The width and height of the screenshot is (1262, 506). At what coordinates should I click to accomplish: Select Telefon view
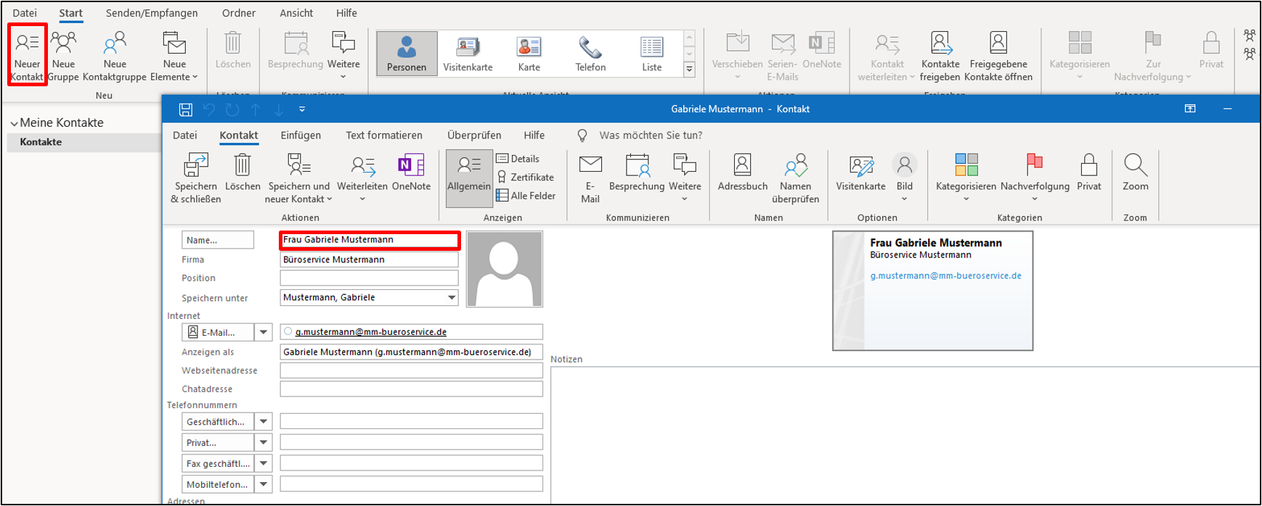pyautogui.click(x=590, y=53)
